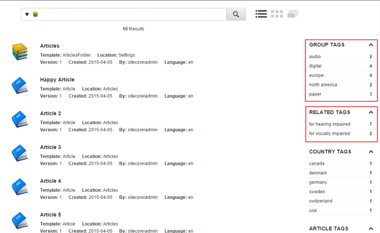Screen dimensions: 380x233
Task: Switch to grid view layout
Action: (x=277, y=14)
